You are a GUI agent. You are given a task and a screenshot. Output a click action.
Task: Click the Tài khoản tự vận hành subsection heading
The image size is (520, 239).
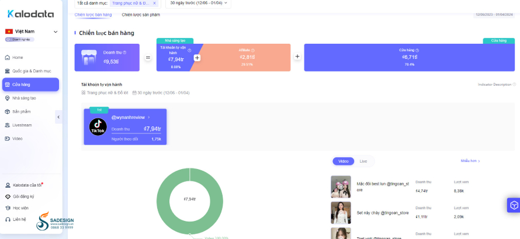[x=102, y=85]
